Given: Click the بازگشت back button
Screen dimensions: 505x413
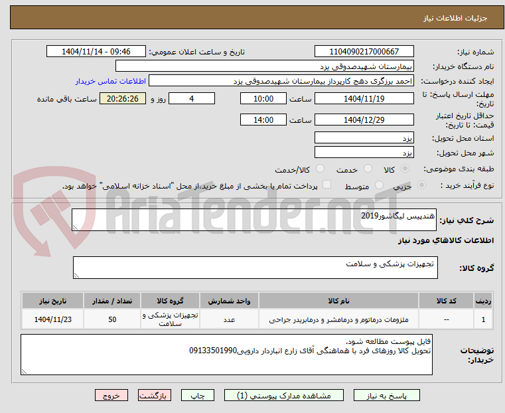Looking at the screenshot, I should click(155, 395).
